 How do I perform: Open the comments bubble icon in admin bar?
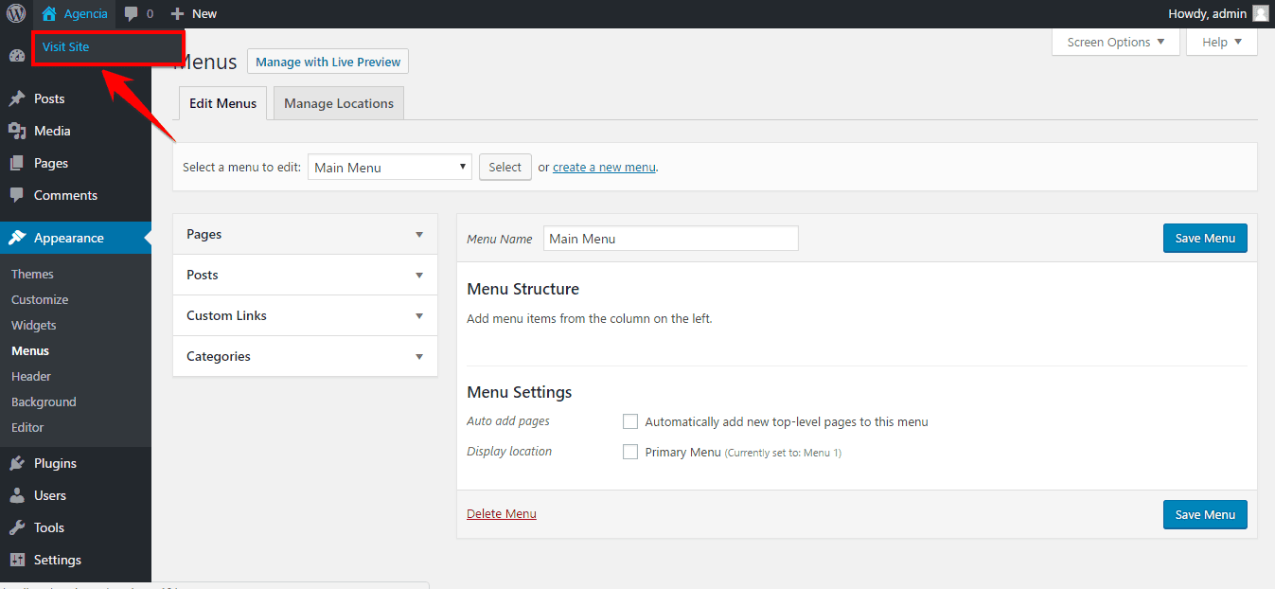tap(132, 13)
